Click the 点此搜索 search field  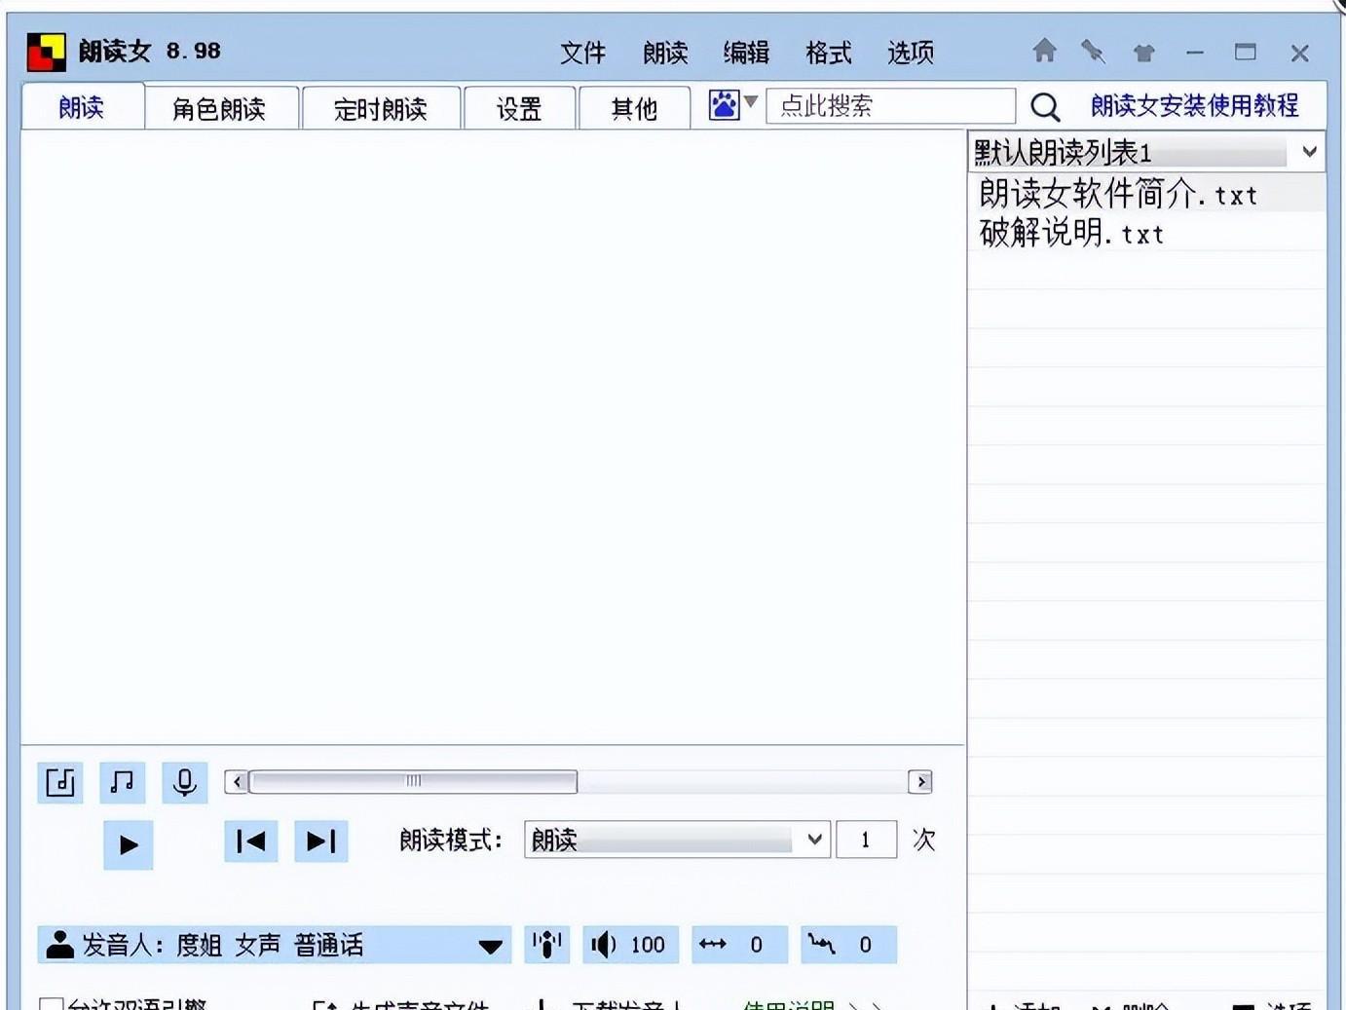(x=890, y=105)
